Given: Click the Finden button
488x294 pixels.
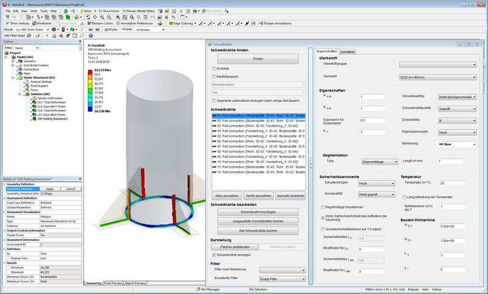Looking at the screenshot, I should coord(258,59).
